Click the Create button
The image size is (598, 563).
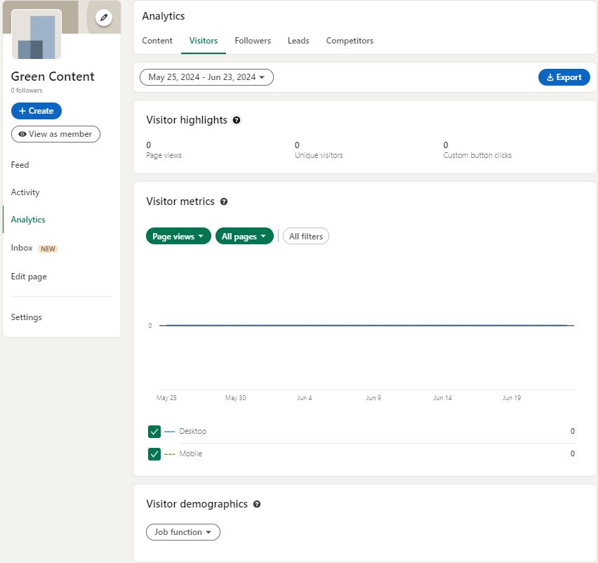point(36,111)
